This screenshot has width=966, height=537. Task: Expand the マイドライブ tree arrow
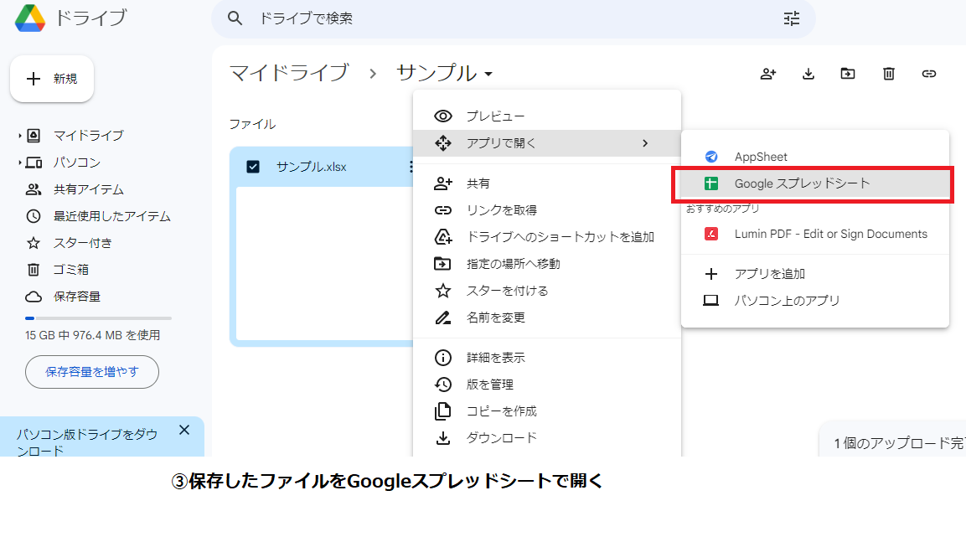click(20, 136)
